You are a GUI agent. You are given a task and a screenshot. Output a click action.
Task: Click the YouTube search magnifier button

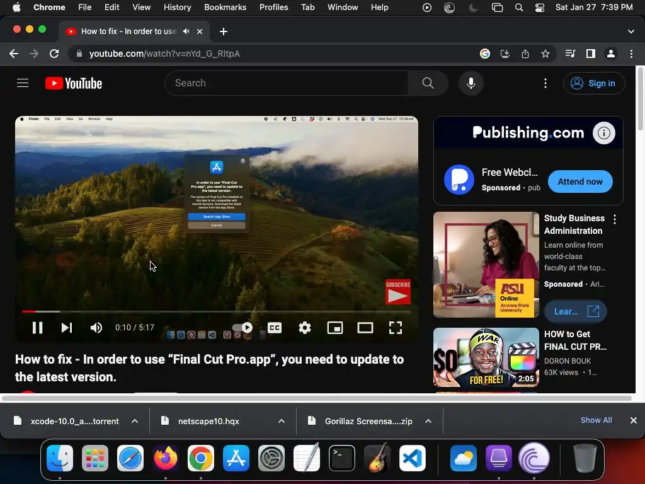coord(428,83)
